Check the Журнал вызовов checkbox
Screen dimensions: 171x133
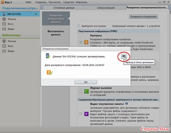click(81, 91)
